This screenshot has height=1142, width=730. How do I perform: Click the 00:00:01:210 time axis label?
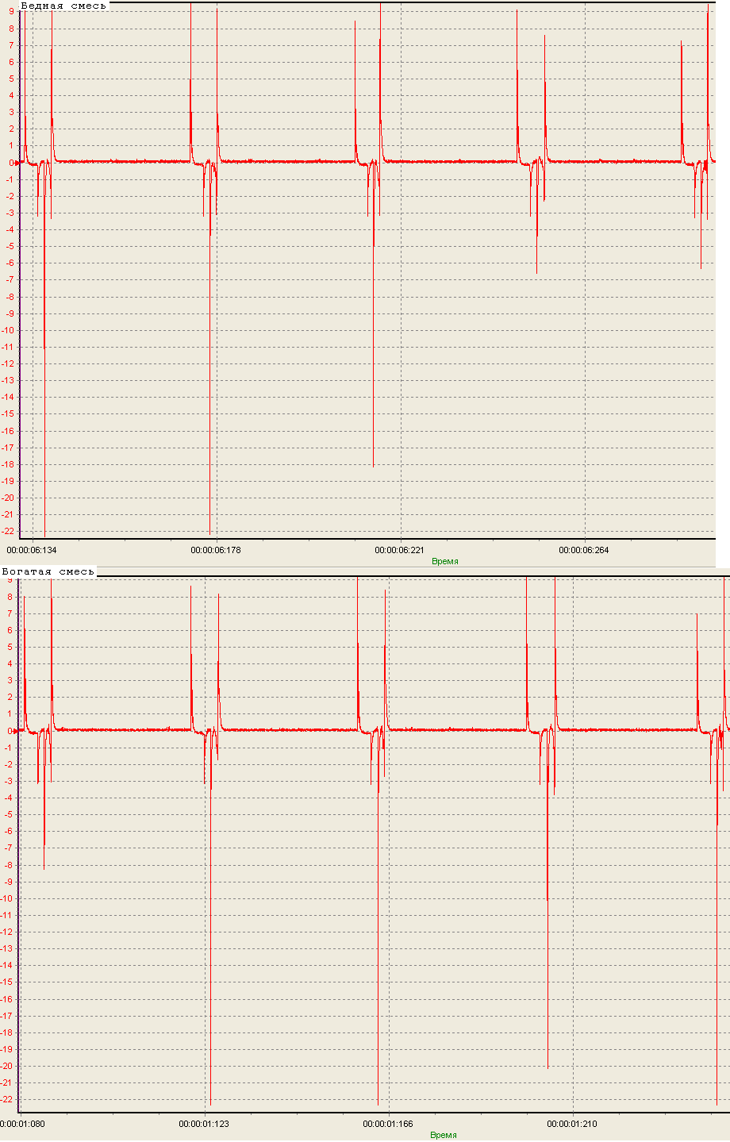572,1124
